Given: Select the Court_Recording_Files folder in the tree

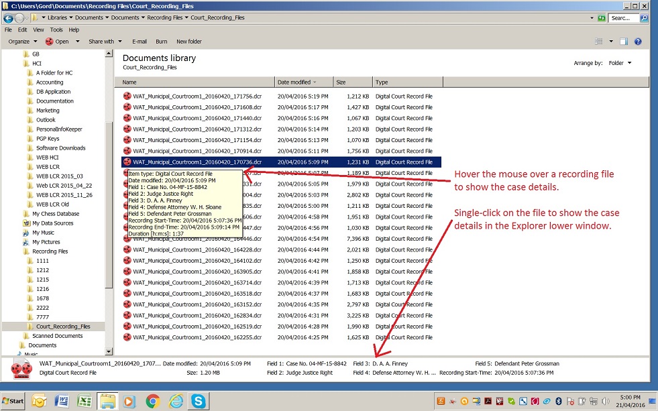Looking at the screenshot, I should click(63, 327).
